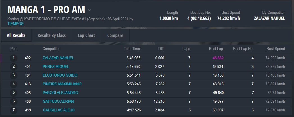294x117 pixels.
Task: Click the Total Time column header
Action: 132,49
